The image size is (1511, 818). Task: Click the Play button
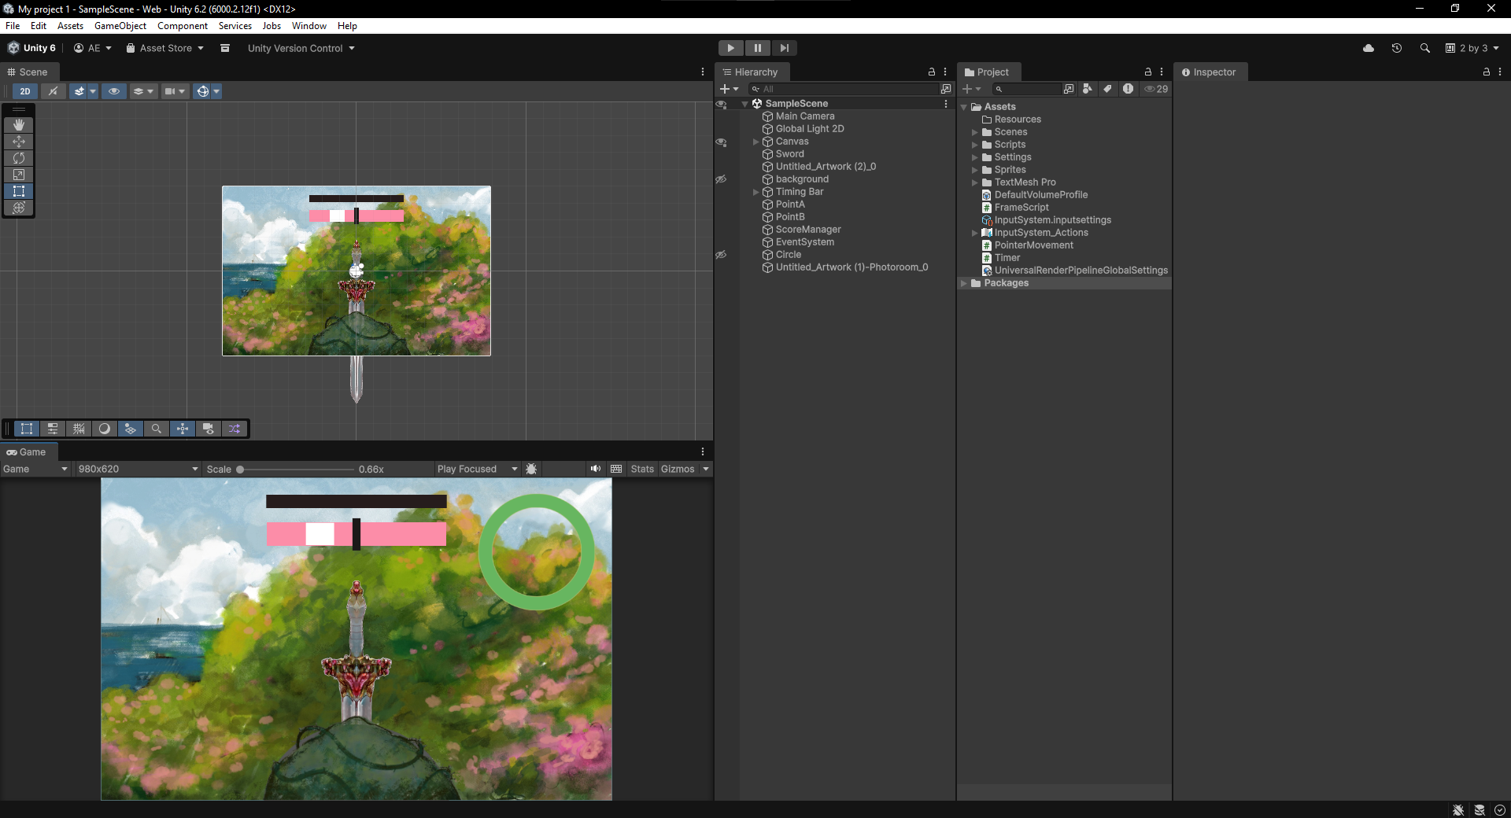tap(731, 48)
